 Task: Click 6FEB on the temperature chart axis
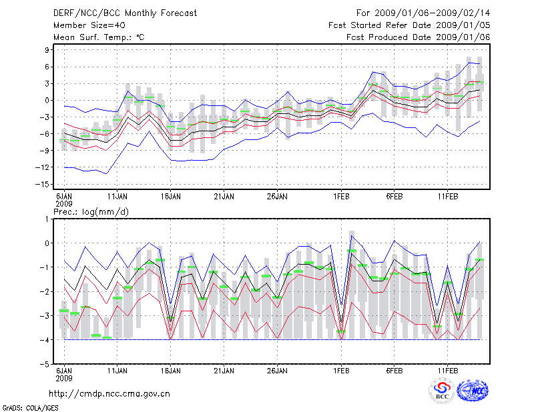(394, 197)
